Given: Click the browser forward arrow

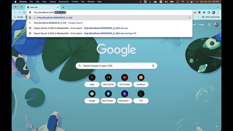Looking at the screenshot, I should (19, 12).
